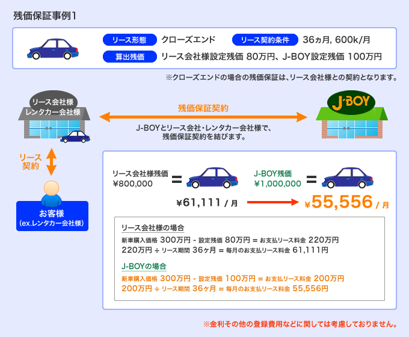Click the リース契約 orange label
The image size is (409, 337).
pos(31,162)
